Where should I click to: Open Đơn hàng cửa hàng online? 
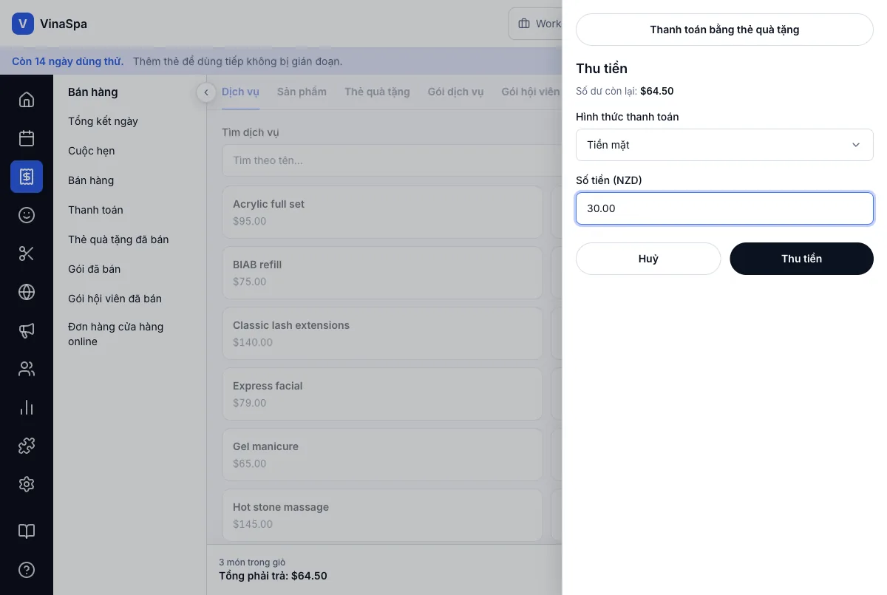pyautogui.click(x=115, y=334)
